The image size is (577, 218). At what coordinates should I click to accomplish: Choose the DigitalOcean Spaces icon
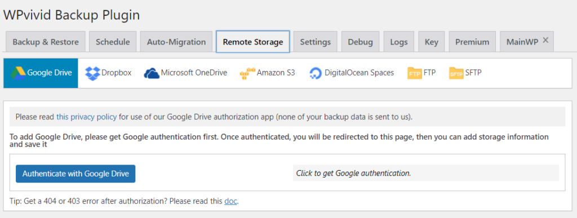pos(316,73)
